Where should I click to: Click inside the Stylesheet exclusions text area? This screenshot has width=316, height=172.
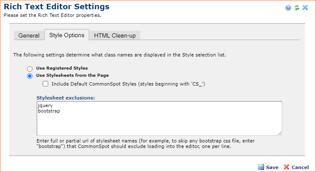point(159,118)
